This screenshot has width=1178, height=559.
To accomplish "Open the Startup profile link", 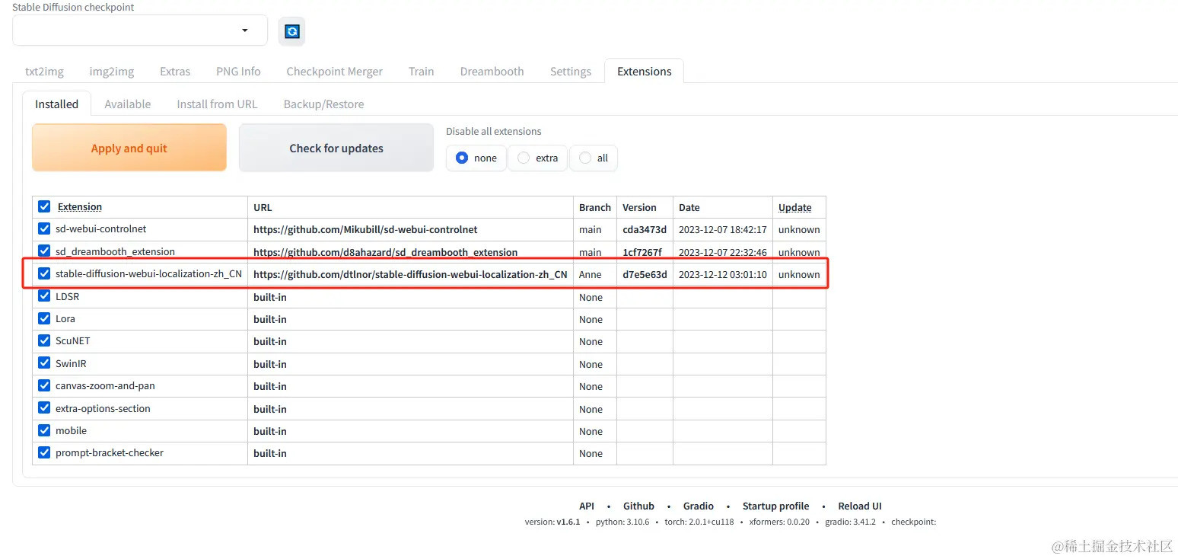I will (x=775, y=506).
